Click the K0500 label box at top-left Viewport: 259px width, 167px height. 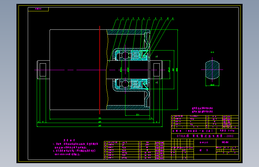[x=38, y=9]
